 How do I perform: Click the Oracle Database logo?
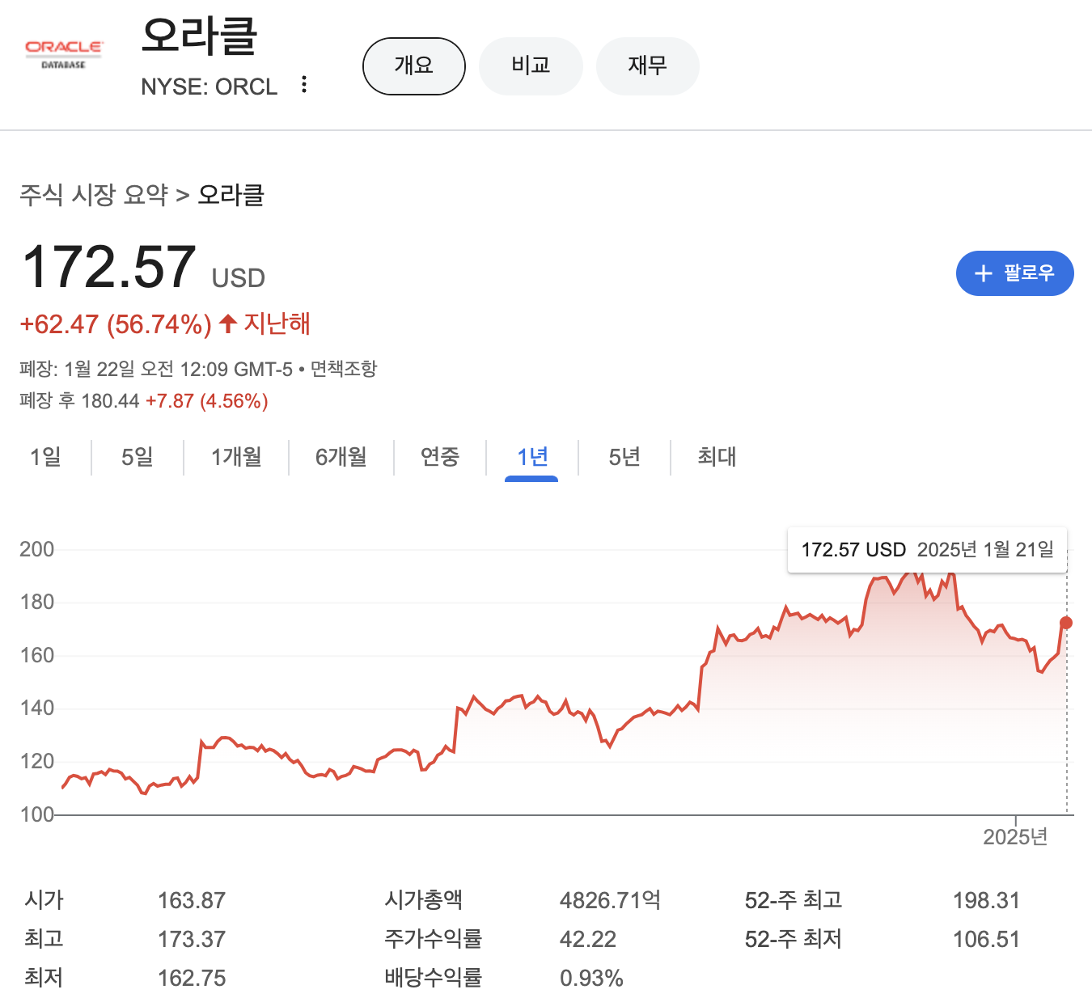coord(64,54)
